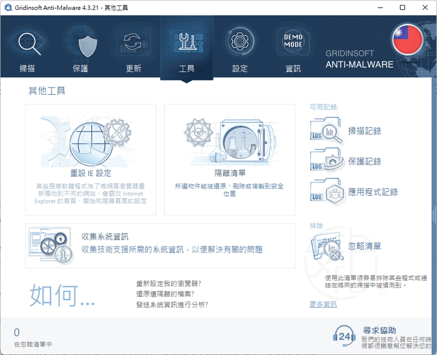
Task: Open the 設定 gear icon
Action: 240,42
